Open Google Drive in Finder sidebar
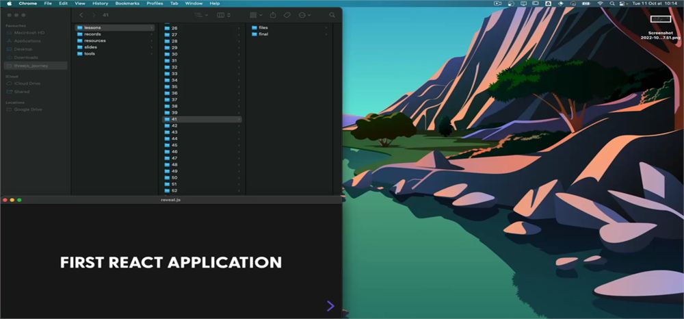Viewport: 684px width, 319px height. coord(36,110)
